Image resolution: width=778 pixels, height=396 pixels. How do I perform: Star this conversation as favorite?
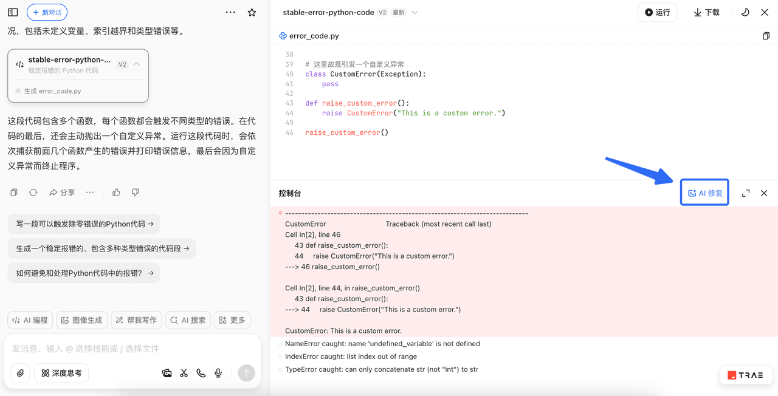coord(252,12)
